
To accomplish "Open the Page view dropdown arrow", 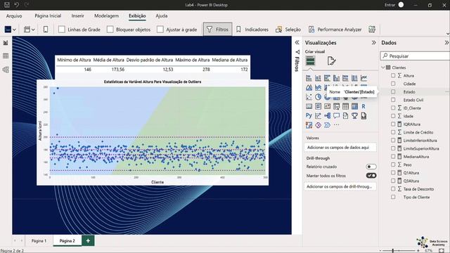I will 33,30.
